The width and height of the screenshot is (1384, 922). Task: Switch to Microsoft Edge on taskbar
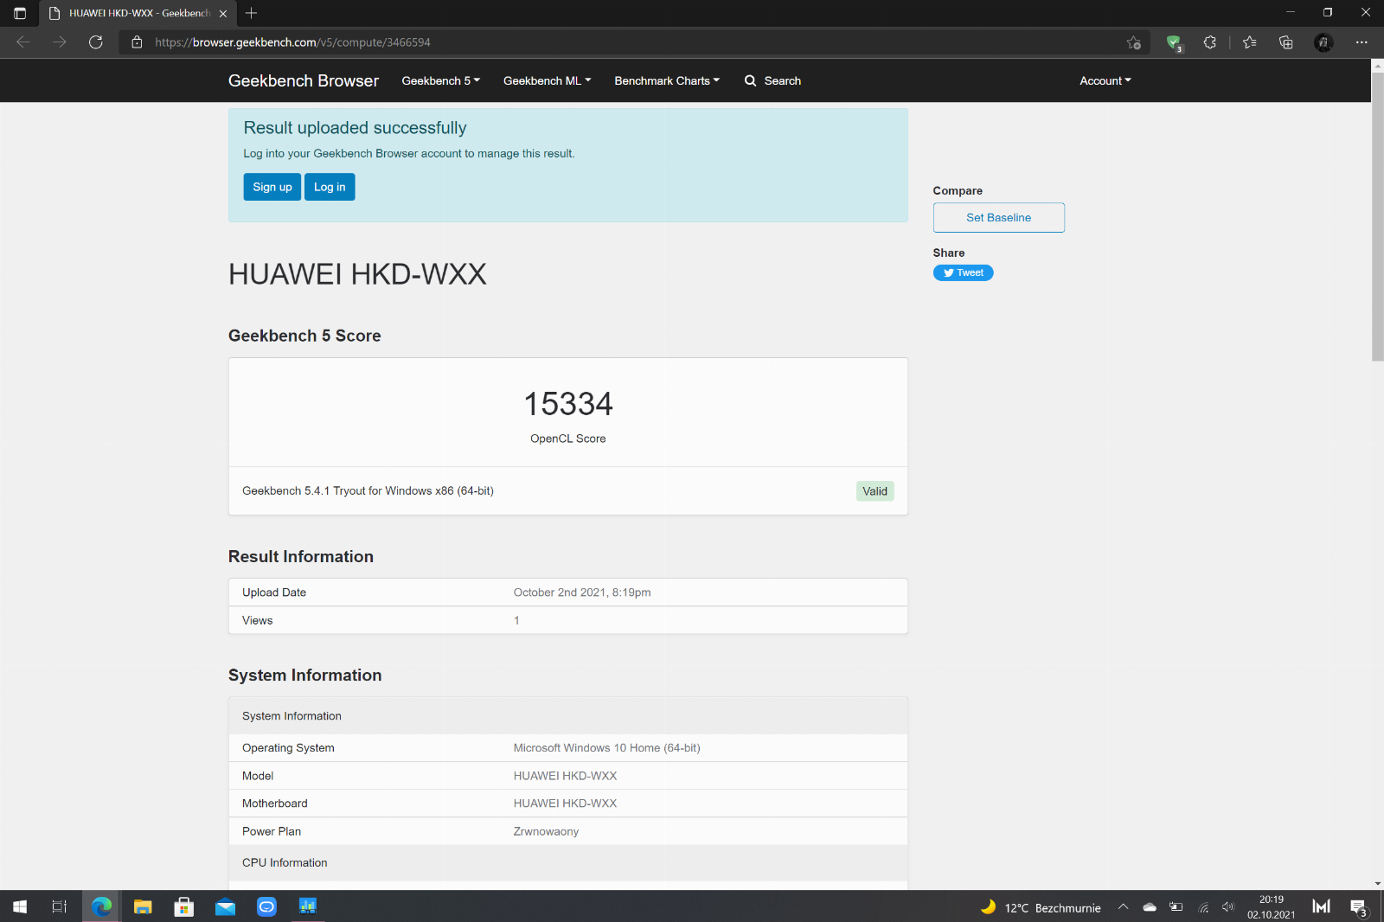coord(101,906)
